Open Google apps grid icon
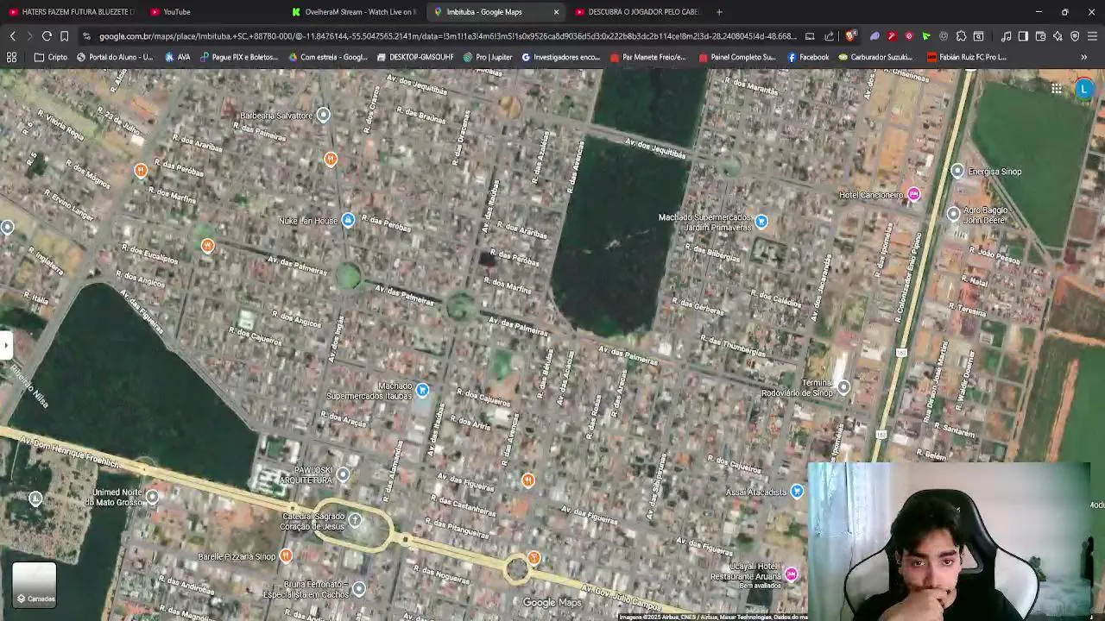Screen dimensions: 1105x621 [x=1057, y=88]
